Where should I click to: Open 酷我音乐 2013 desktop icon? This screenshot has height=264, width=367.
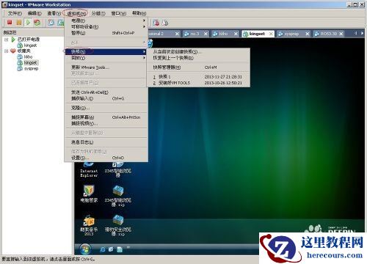[89, 225]
